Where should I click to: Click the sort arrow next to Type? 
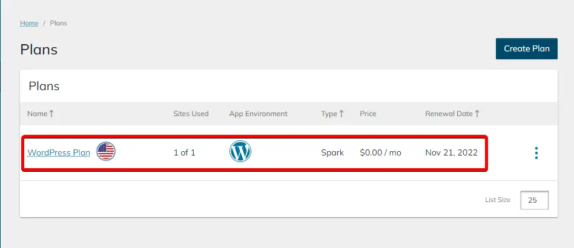(x=342, y=114)
